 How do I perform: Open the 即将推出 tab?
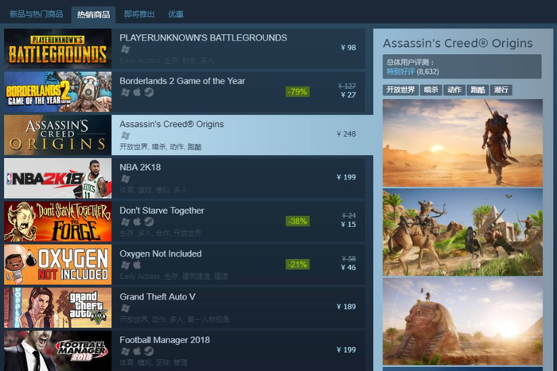click(139, 14)
